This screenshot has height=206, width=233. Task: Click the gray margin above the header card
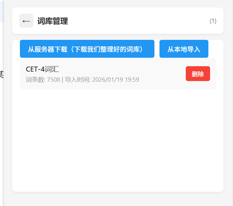(x=118, y=4)
